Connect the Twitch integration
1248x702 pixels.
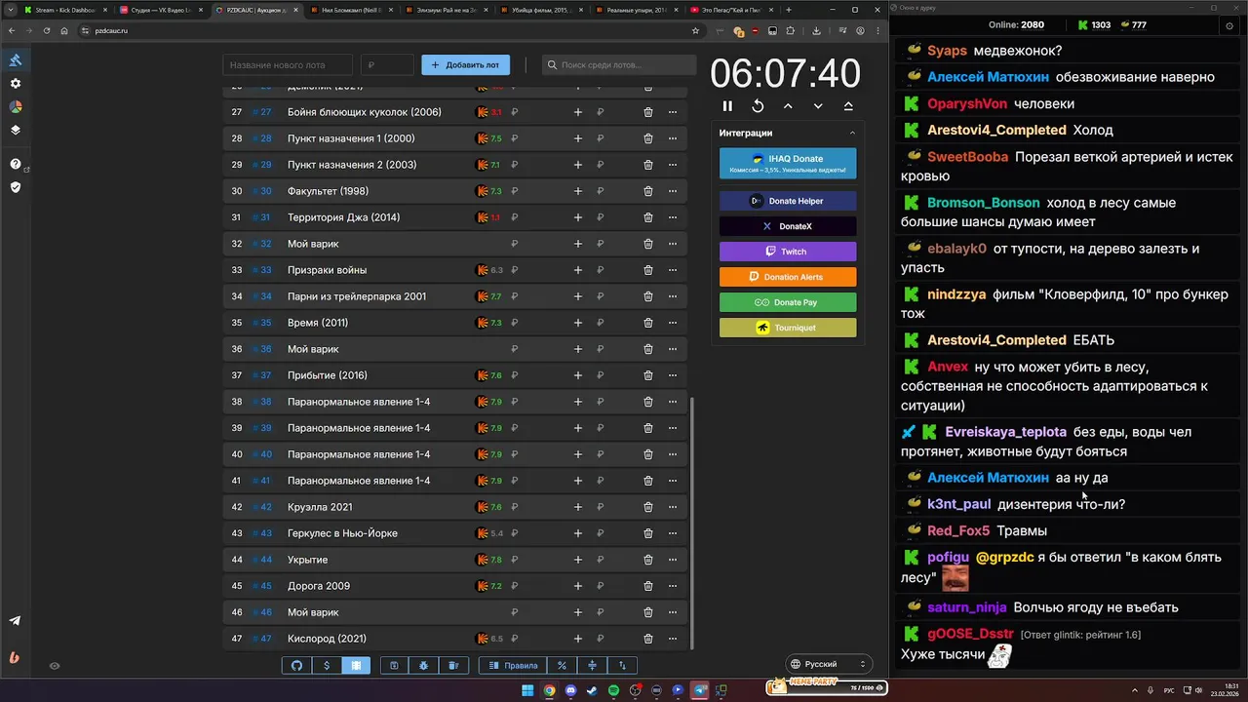pos(788,252)
